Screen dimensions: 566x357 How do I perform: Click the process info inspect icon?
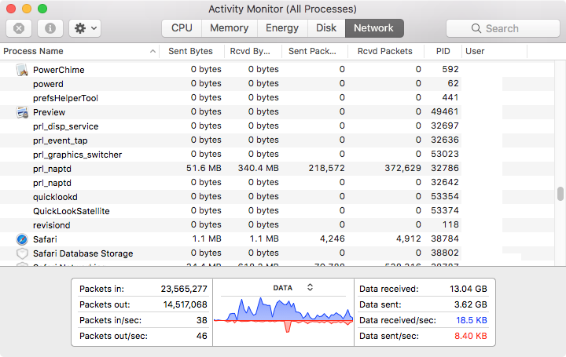(x=50, y=28)
